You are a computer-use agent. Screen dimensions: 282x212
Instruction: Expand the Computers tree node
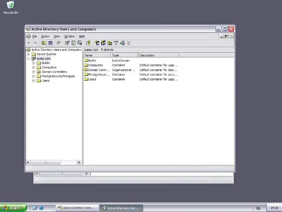click(33, 68)
